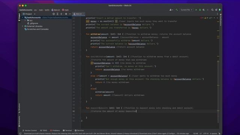
Task: Click the editor's vertical scrollbar
Action: (218, 92)
